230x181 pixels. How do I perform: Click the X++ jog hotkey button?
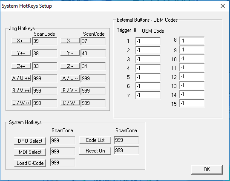coord(21,41)
